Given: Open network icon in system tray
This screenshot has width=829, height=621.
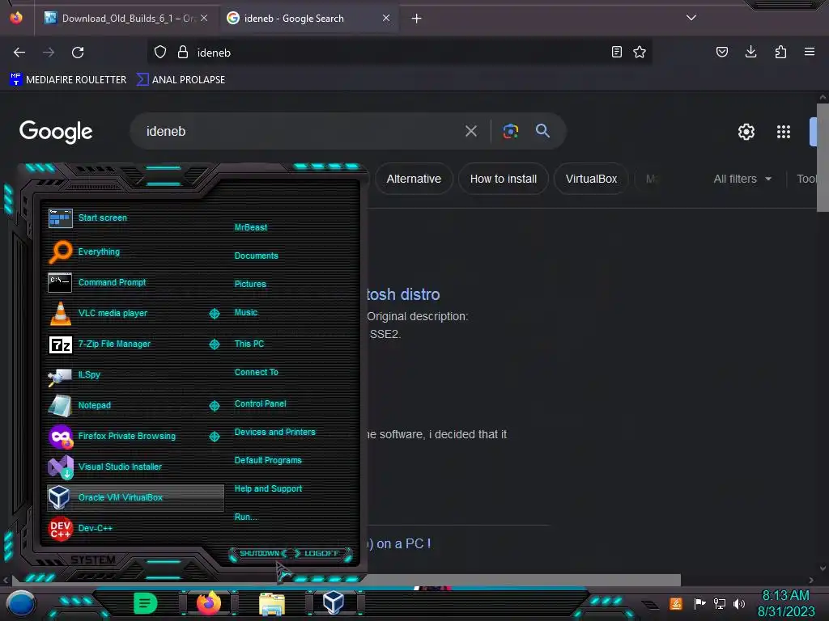Looking at the screenshot, I should 720,603.
